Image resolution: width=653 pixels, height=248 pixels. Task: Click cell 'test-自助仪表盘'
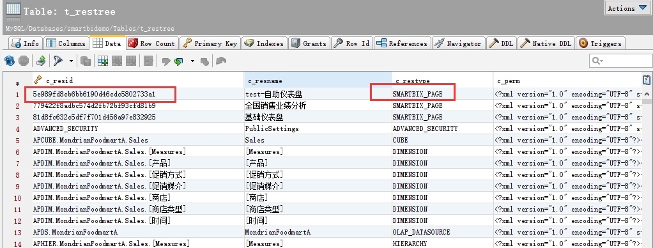click(x=318, y=94)
